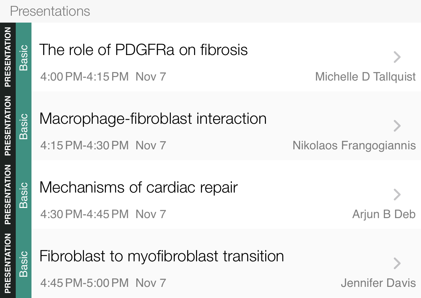
Task: Tap green Basic tag on myofibroblast transition row
Action: (x=24, y=263)
